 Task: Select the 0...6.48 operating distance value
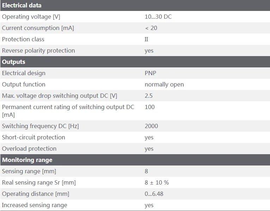coord(154,194)
